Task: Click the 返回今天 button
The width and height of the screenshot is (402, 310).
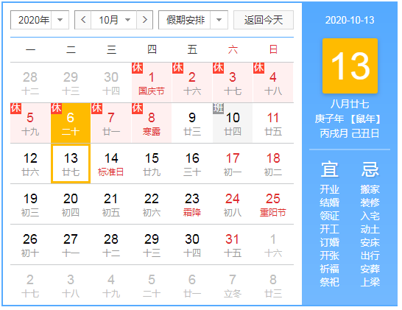Action: tap(264, 20)
